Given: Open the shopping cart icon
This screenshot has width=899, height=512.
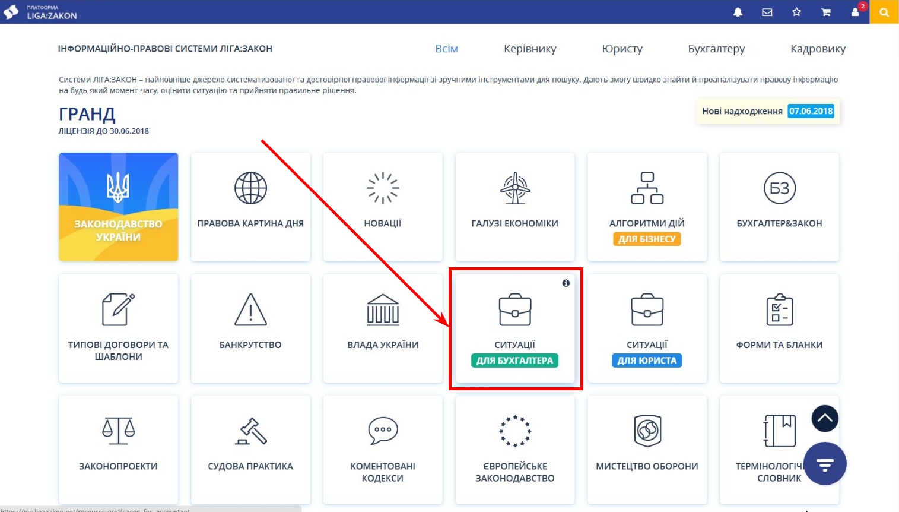Looking at the screenshot, I should pos(825,12).
